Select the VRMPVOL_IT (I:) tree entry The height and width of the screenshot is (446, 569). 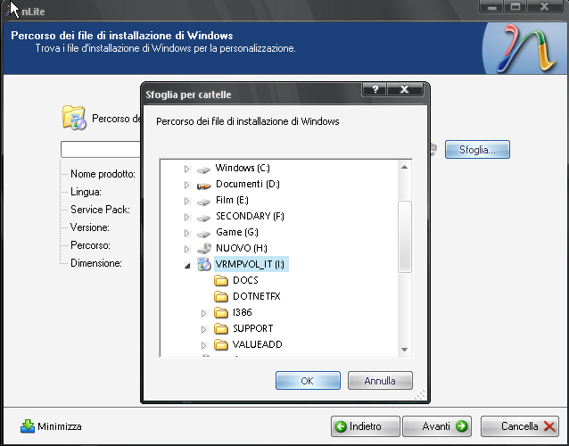coord(252,264)
